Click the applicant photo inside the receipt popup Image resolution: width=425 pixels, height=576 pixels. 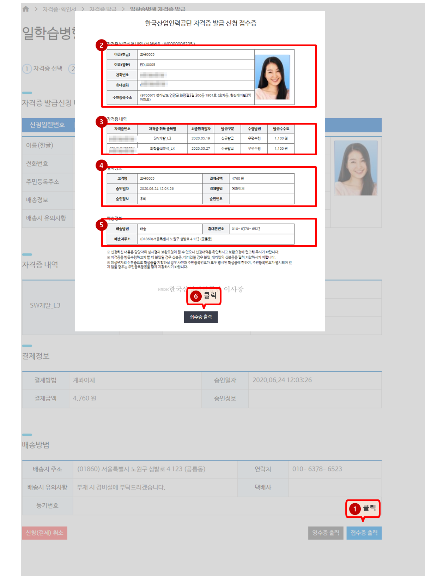tap(272, 77)
